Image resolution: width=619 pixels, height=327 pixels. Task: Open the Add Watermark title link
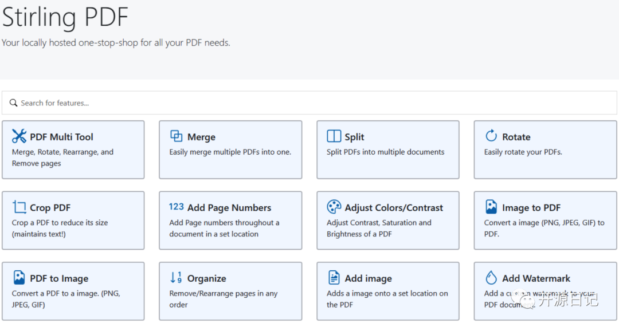536,278
